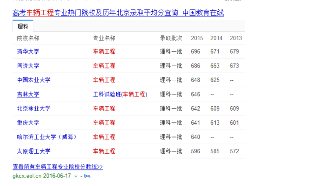The width and height of the screenshot is (309, 186).
Task: Click 车辆工程 major in 中国农业大学 row
Action: 104,80
